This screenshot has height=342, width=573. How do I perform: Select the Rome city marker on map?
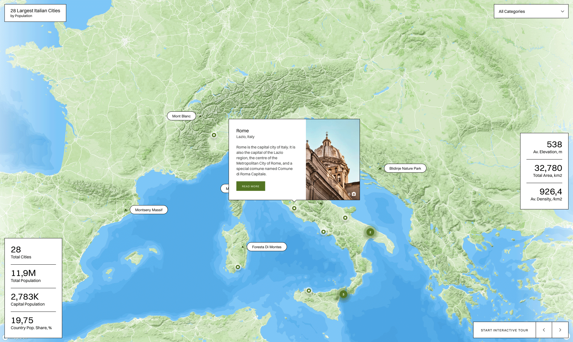click(294, 208)
